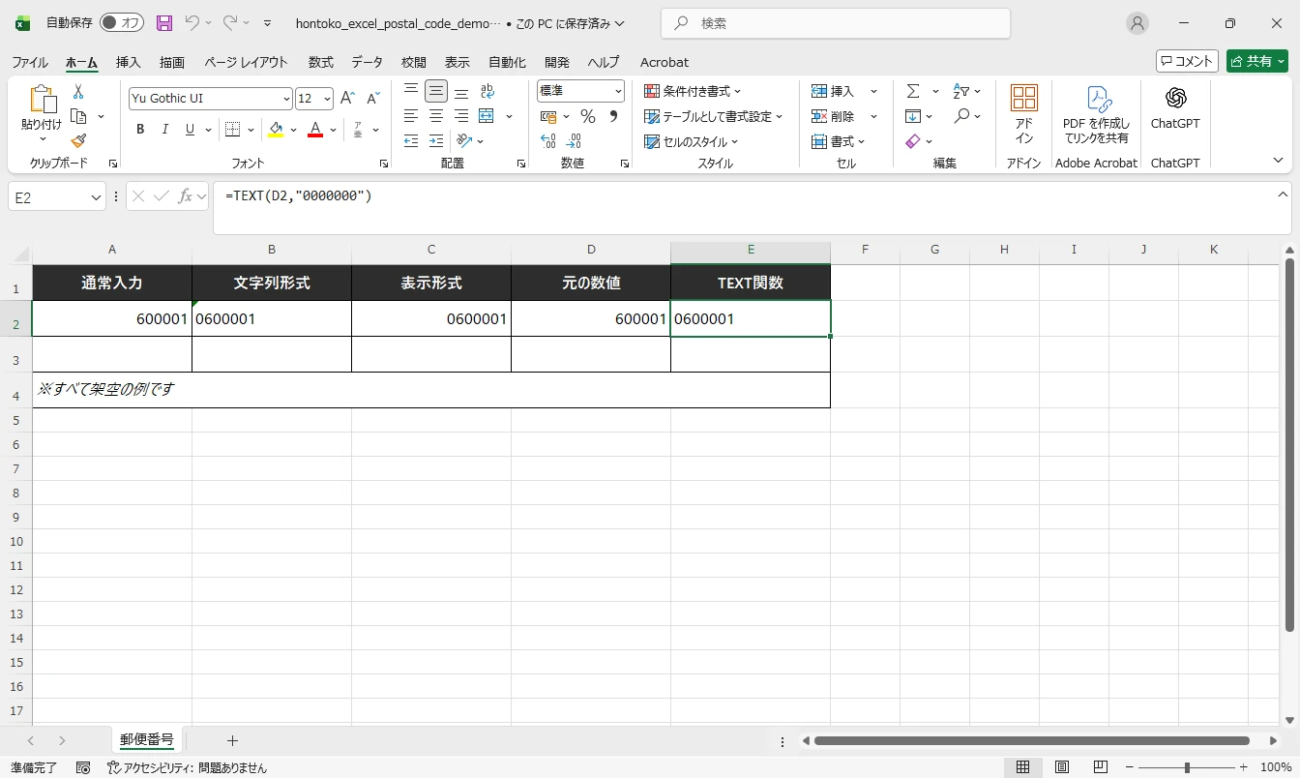Image resolution: width=1300 pixels, height=778 pixels.
Task: Toggle center horizontal alignment
Action: (x=436, y=116)
